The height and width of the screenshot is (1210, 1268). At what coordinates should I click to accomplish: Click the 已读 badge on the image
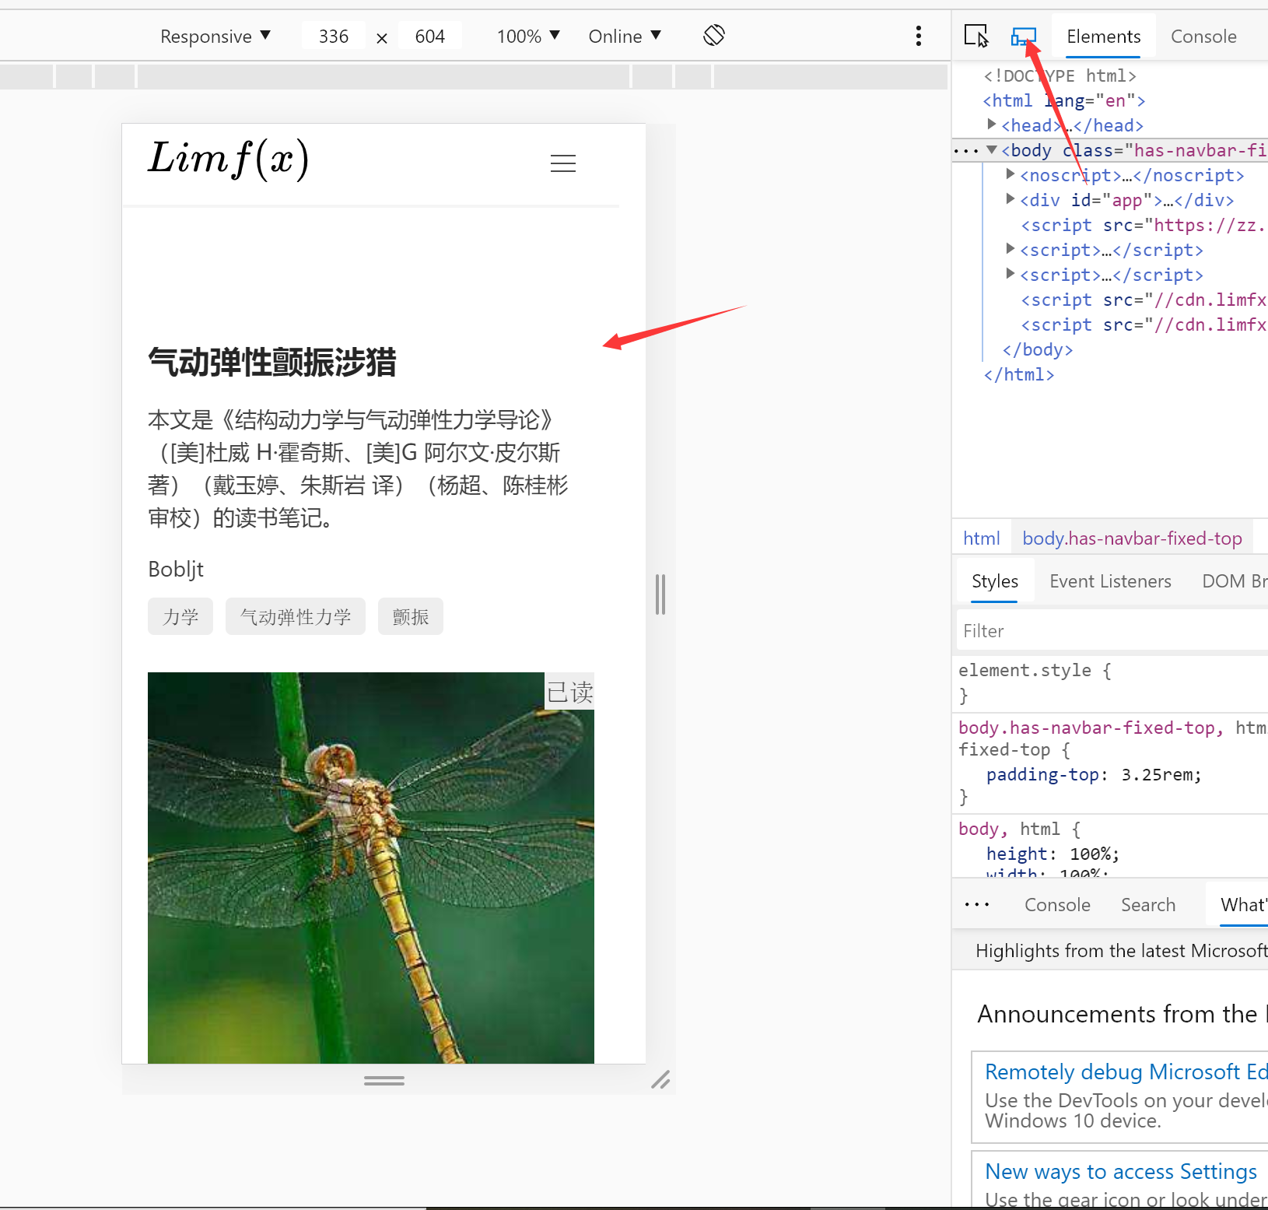click(x=569, y=692)
